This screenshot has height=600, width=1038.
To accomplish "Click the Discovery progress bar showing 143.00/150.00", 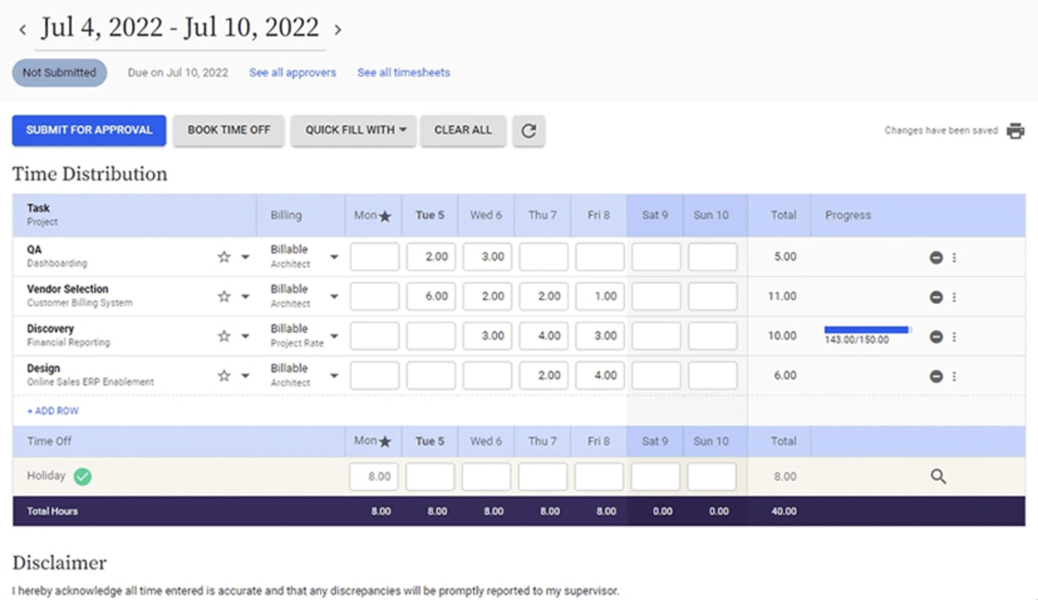I will (x=867, y=329).
